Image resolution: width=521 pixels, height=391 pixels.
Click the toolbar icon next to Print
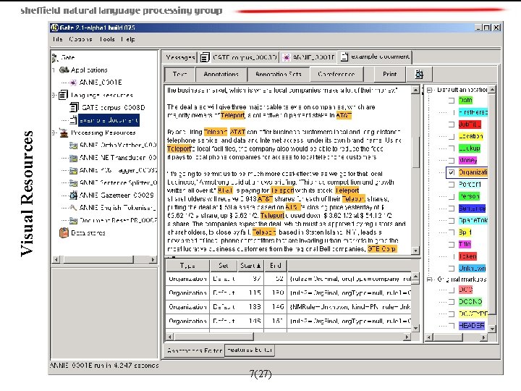pyautogui.click(x=419, y=75)
